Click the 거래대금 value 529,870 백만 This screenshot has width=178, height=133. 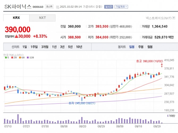(164, 37)
